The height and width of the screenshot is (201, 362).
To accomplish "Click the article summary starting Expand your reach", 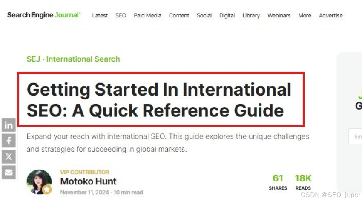I will (168, 143).
